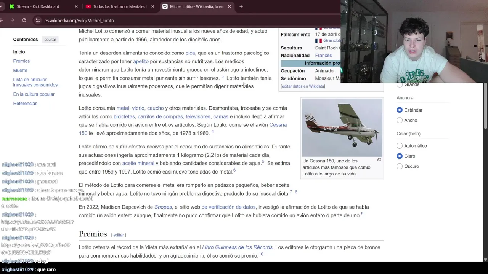
Task: Open site information icon in address bar
Action: 38,20
